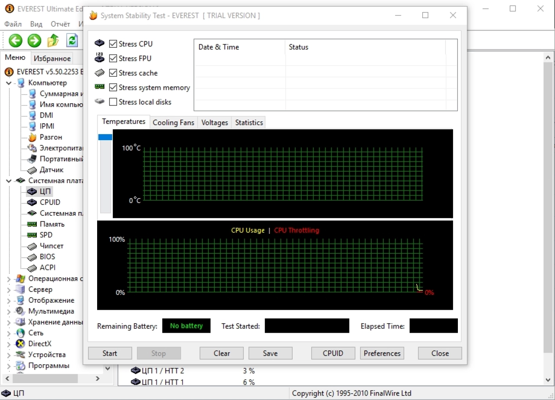Click the Мультимедиа icon in the tree

(x=20, y=311)
